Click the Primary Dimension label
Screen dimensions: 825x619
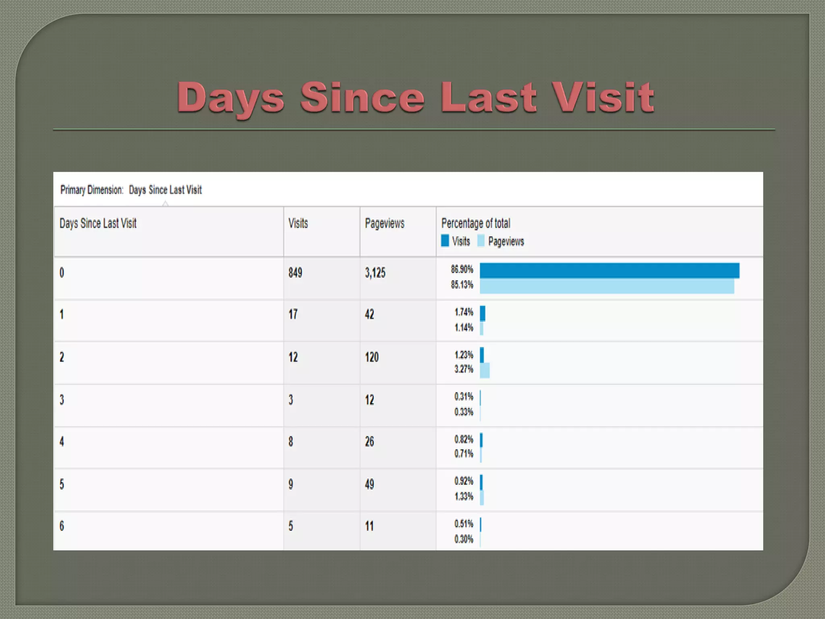tap(92, 190)
